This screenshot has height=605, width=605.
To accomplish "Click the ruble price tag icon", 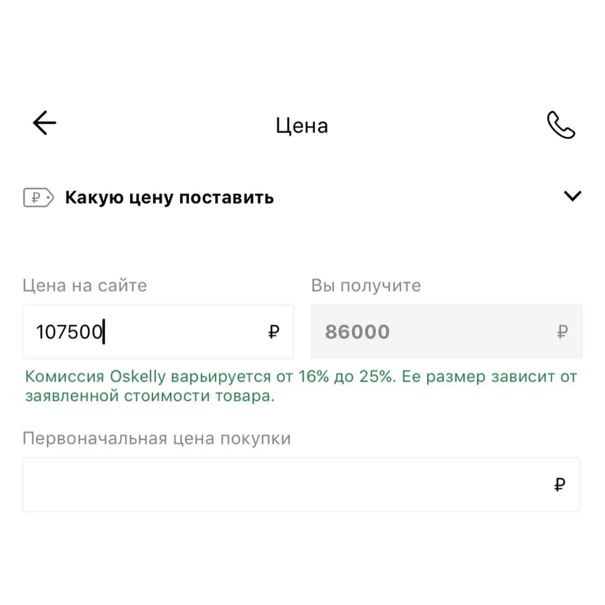I will coord(38,197).
